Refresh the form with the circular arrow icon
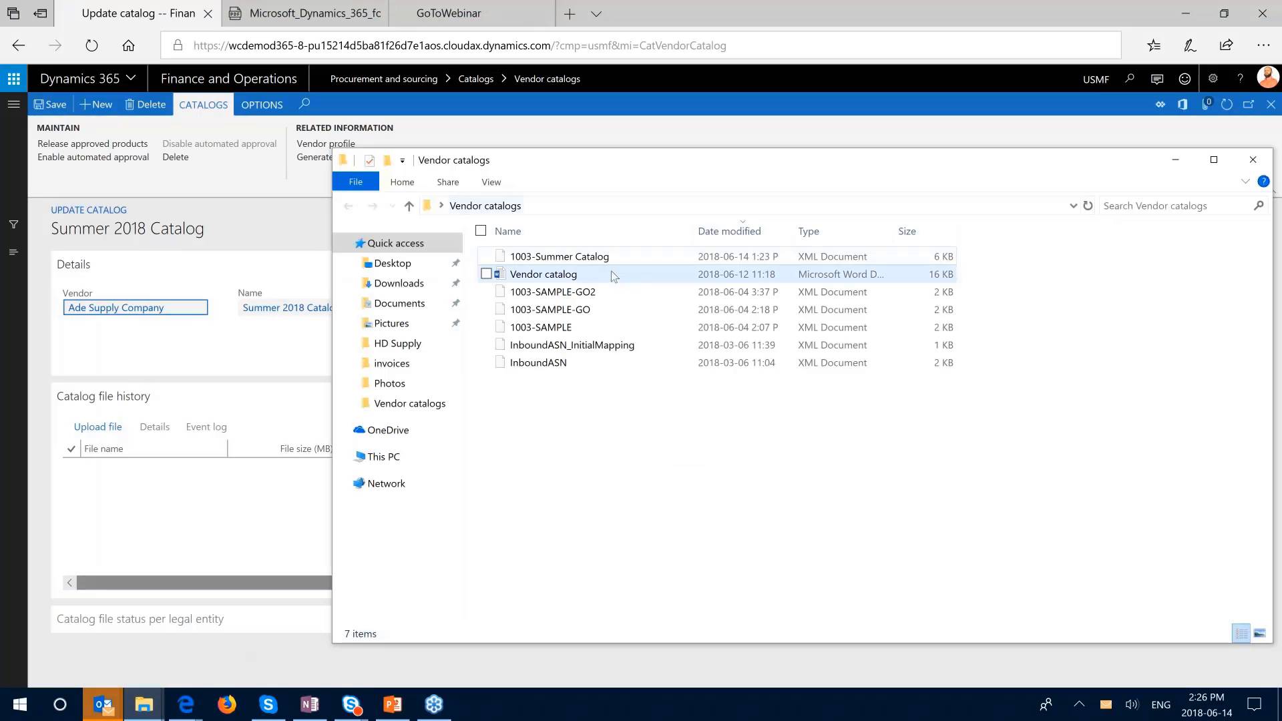 [1227, 104]
